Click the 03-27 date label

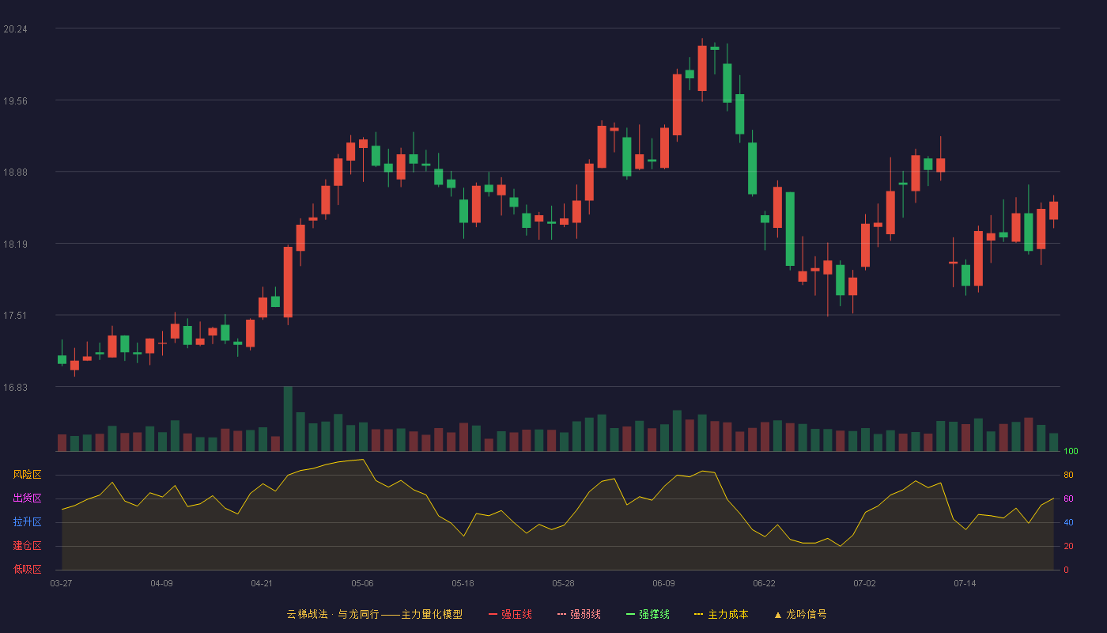coord(61,583)
